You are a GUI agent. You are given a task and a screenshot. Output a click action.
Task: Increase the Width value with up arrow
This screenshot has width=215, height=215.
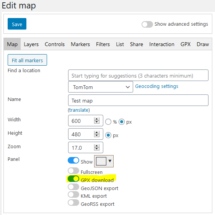click(97, 119)
